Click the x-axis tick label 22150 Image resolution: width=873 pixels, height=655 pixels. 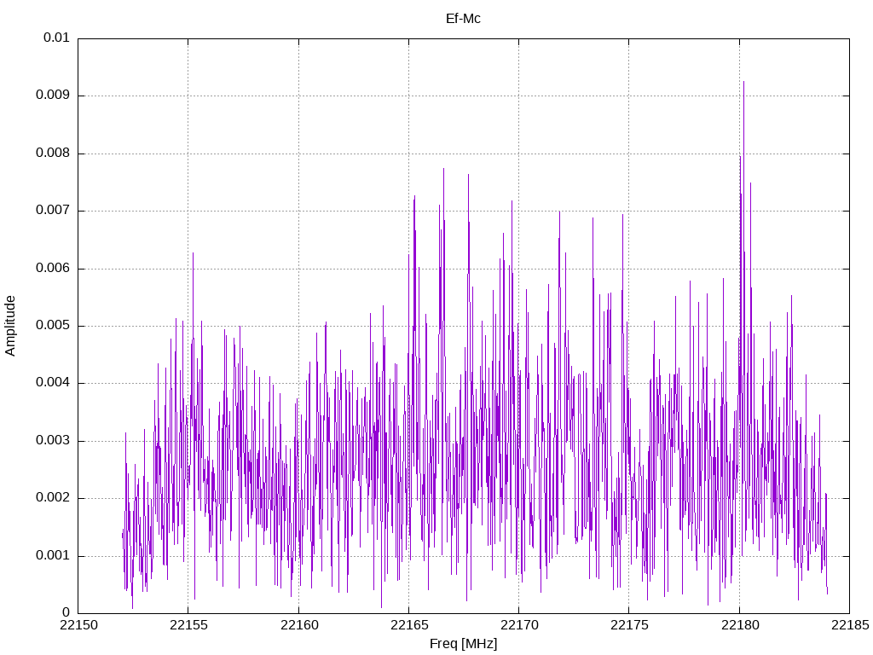(x=78, y=625)
